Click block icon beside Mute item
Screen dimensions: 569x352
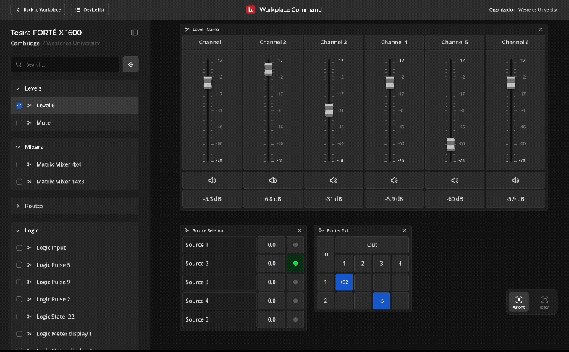(29, 122)
